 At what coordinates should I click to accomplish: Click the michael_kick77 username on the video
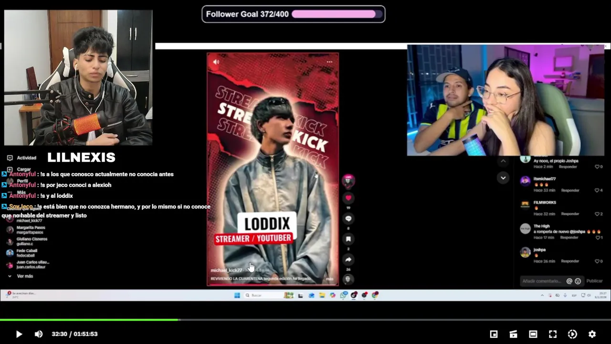tap(226, 270)
